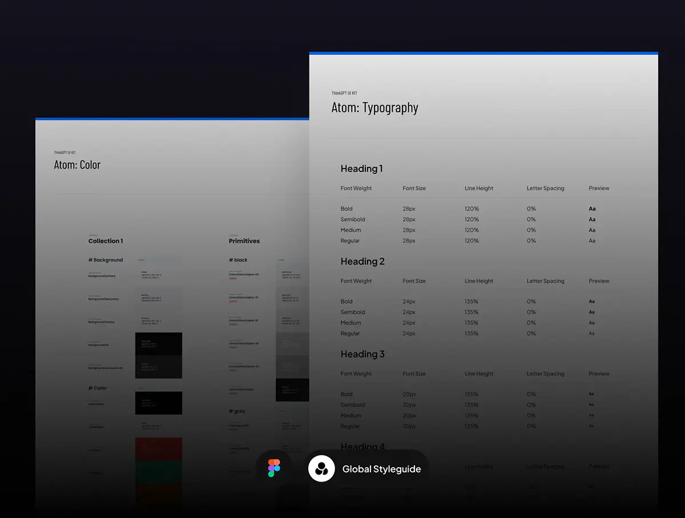Select the Collection 1 heading
This screenshot has width=685, height=518.
[x=106, y=241]
